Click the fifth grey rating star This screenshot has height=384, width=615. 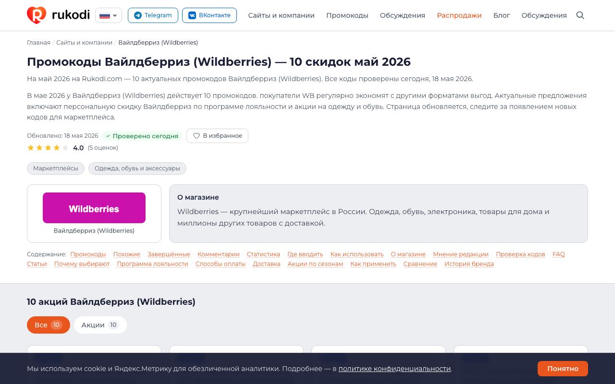pos(65,148)
